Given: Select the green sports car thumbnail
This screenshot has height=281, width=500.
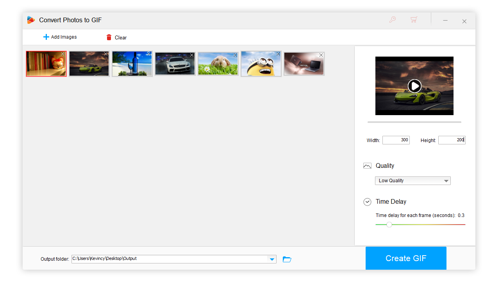Looking at the screenshot, I should tap(89, 64).
